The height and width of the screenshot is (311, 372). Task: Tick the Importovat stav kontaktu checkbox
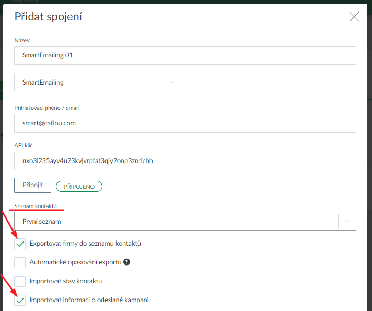click(20, 281)
